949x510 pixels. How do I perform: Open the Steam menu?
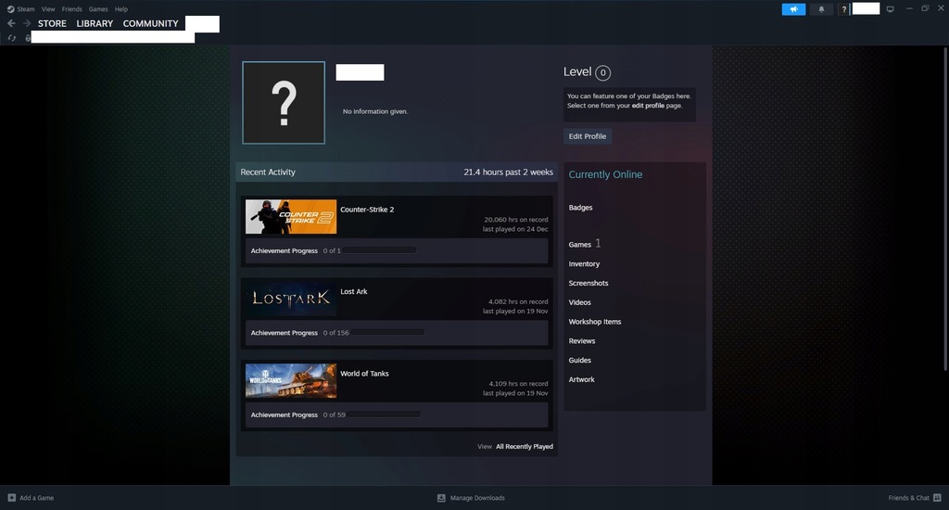tap(25, 9)
